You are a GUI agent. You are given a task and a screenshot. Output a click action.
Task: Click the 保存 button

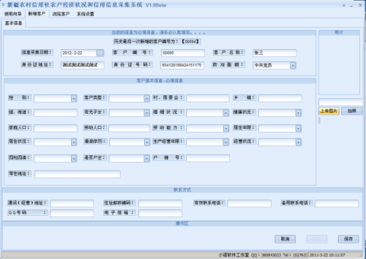click(348, 239)
